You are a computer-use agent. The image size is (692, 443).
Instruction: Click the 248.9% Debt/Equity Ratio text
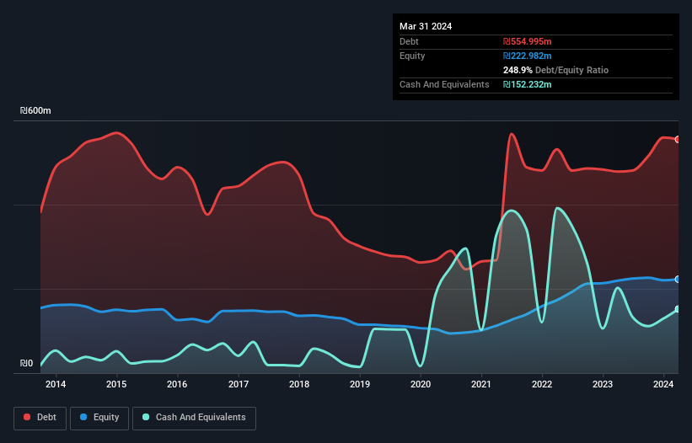[555, 70]
